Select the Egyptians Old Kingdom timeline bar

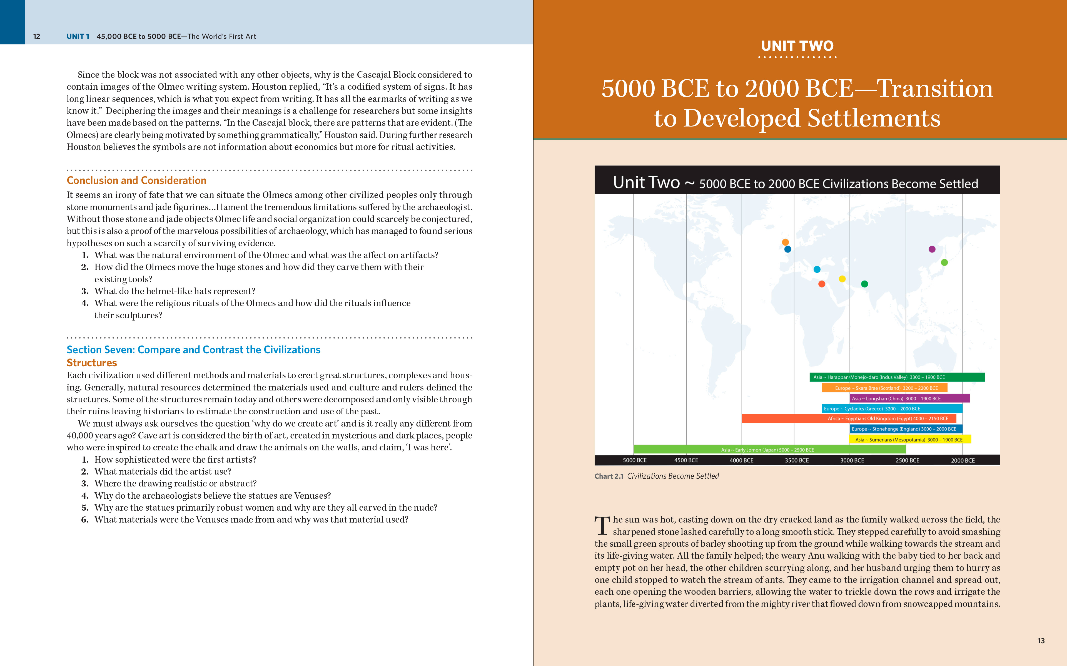pyautogui.click(x=849, y=418)
